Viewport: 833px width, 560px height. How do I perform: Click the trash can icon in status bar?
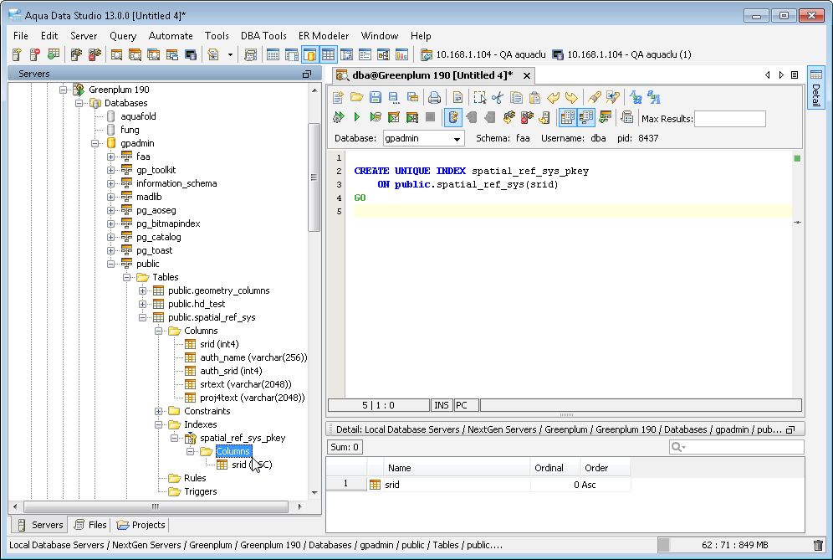[818, 545]
